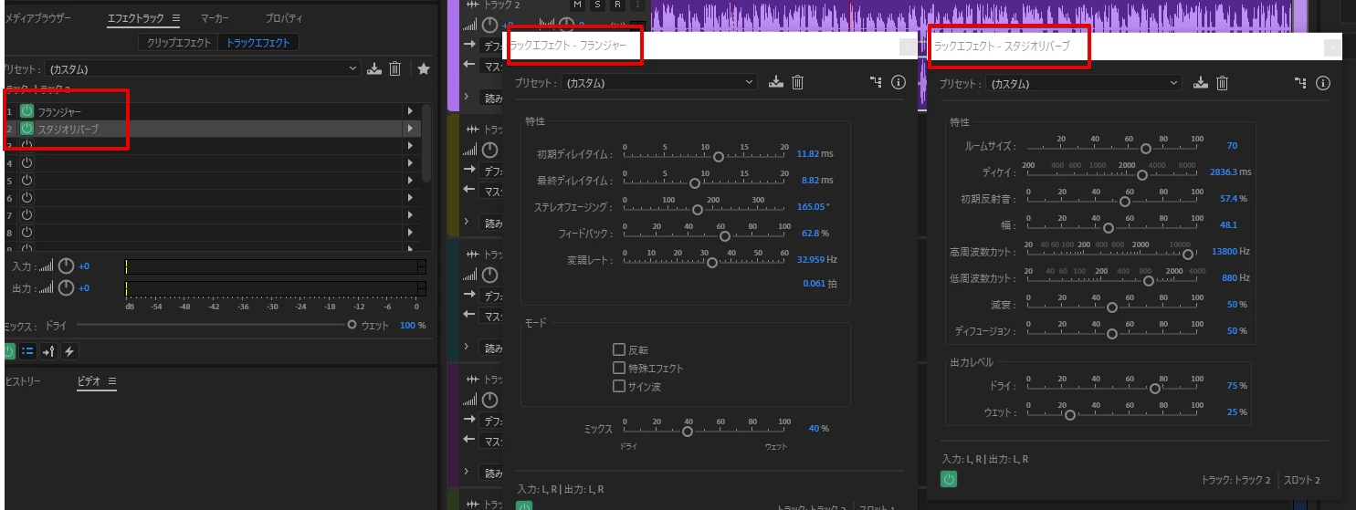Toggle power for フランジャー in slot 1
The width and height of the screenshot is (1356, 510).
[x=26, y=110]
